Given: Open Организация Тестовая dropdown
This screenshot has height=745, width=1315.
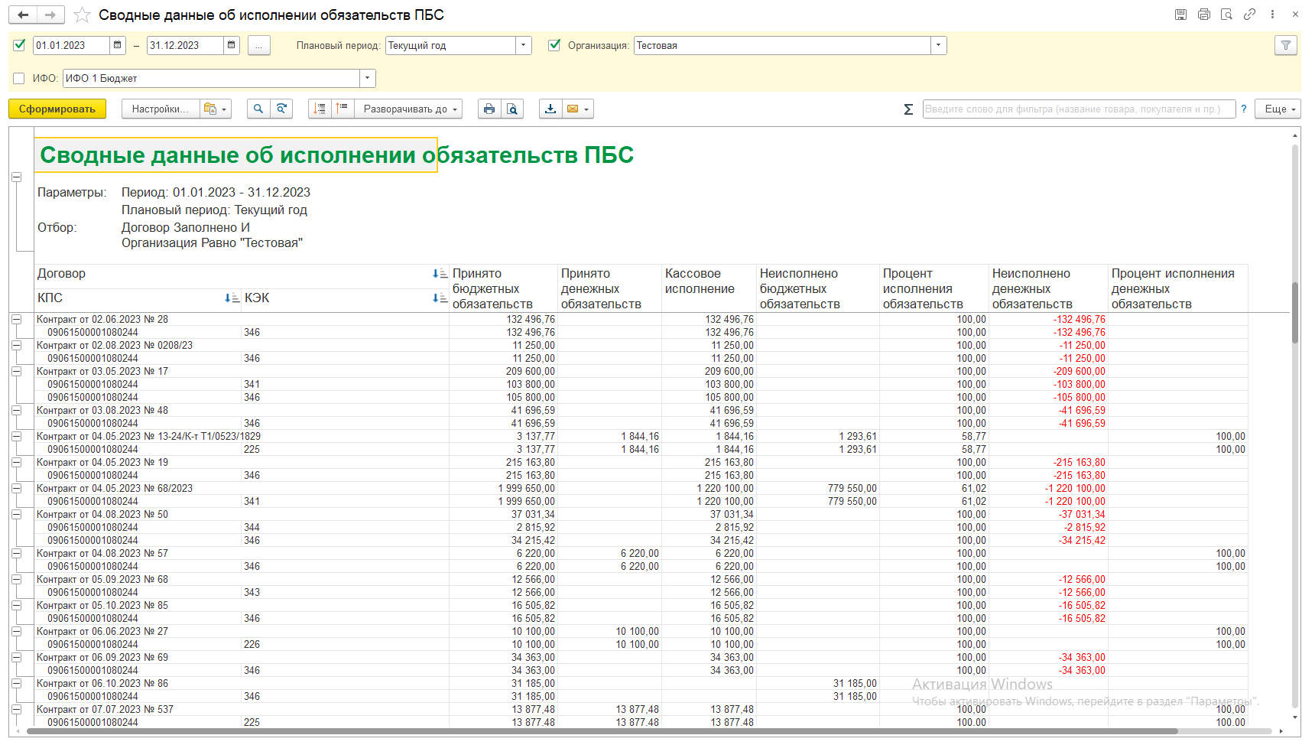Looking at the screenshot, I should pos(939,45).
